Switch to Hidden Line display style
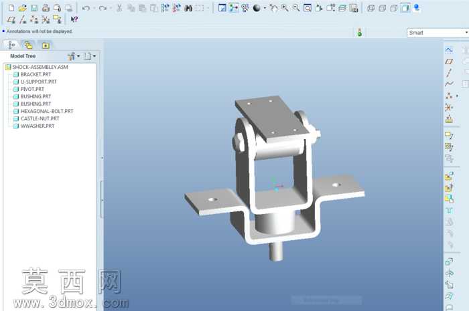Image resolution: width=469 pixels, height=311 pixels. point(382,8)
